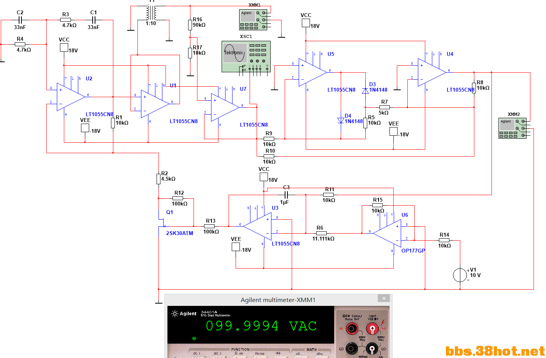Click the red HI Input terminal on multimeter
546x358 pixels.
[372, 329]
